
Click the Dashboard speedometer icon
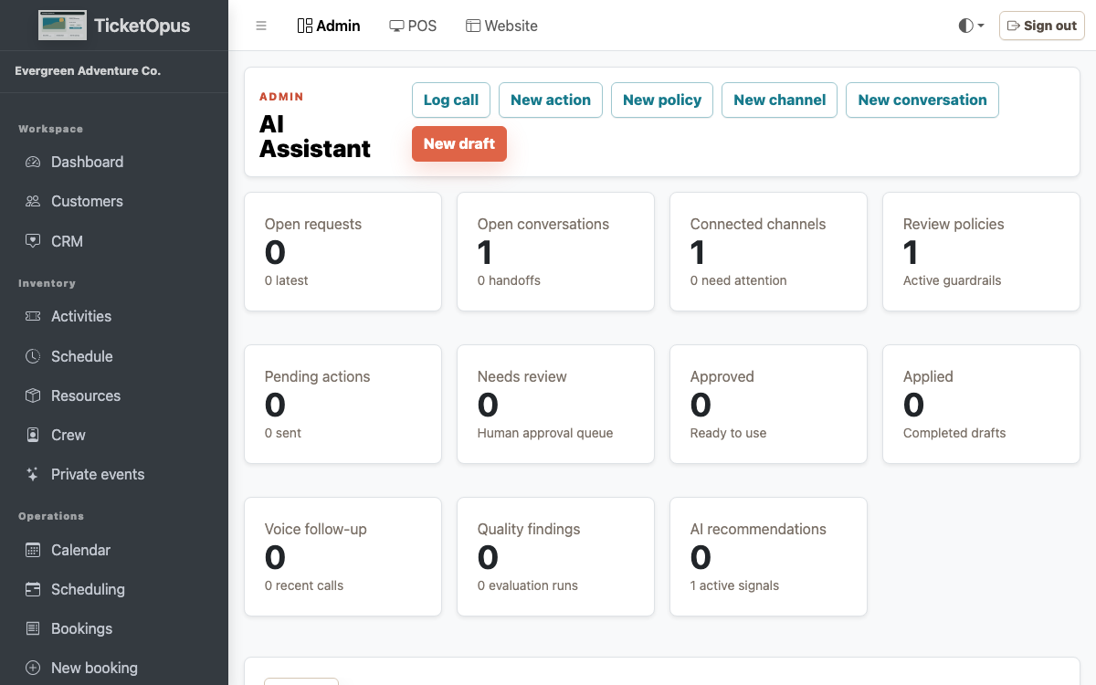pos(33,163)
